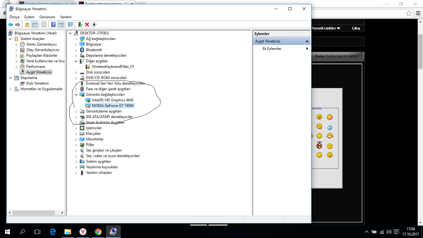This screenshot has height=238, width=423.
Task: Click Görev Zamanlayıcı clock icon
Action: (x=22, y=44)
